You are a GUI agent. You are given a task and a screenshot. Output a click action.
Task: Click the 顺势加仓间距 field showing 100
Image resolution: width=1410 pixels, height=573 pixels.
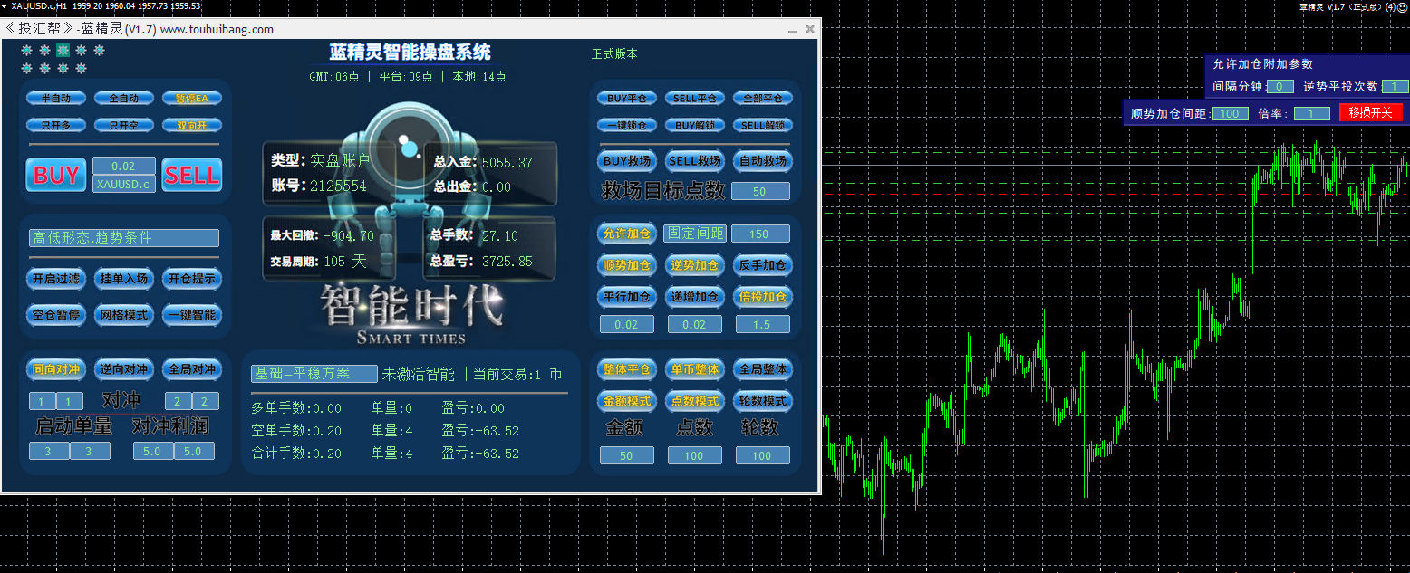click(1230, 113)
